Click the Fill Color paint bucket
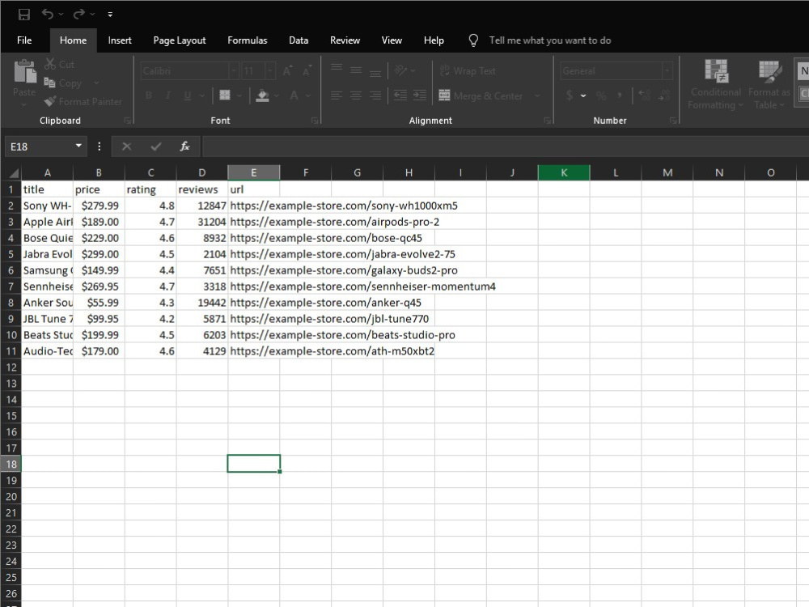The height and width of the screenshot is (607, 809). point(262,96)
